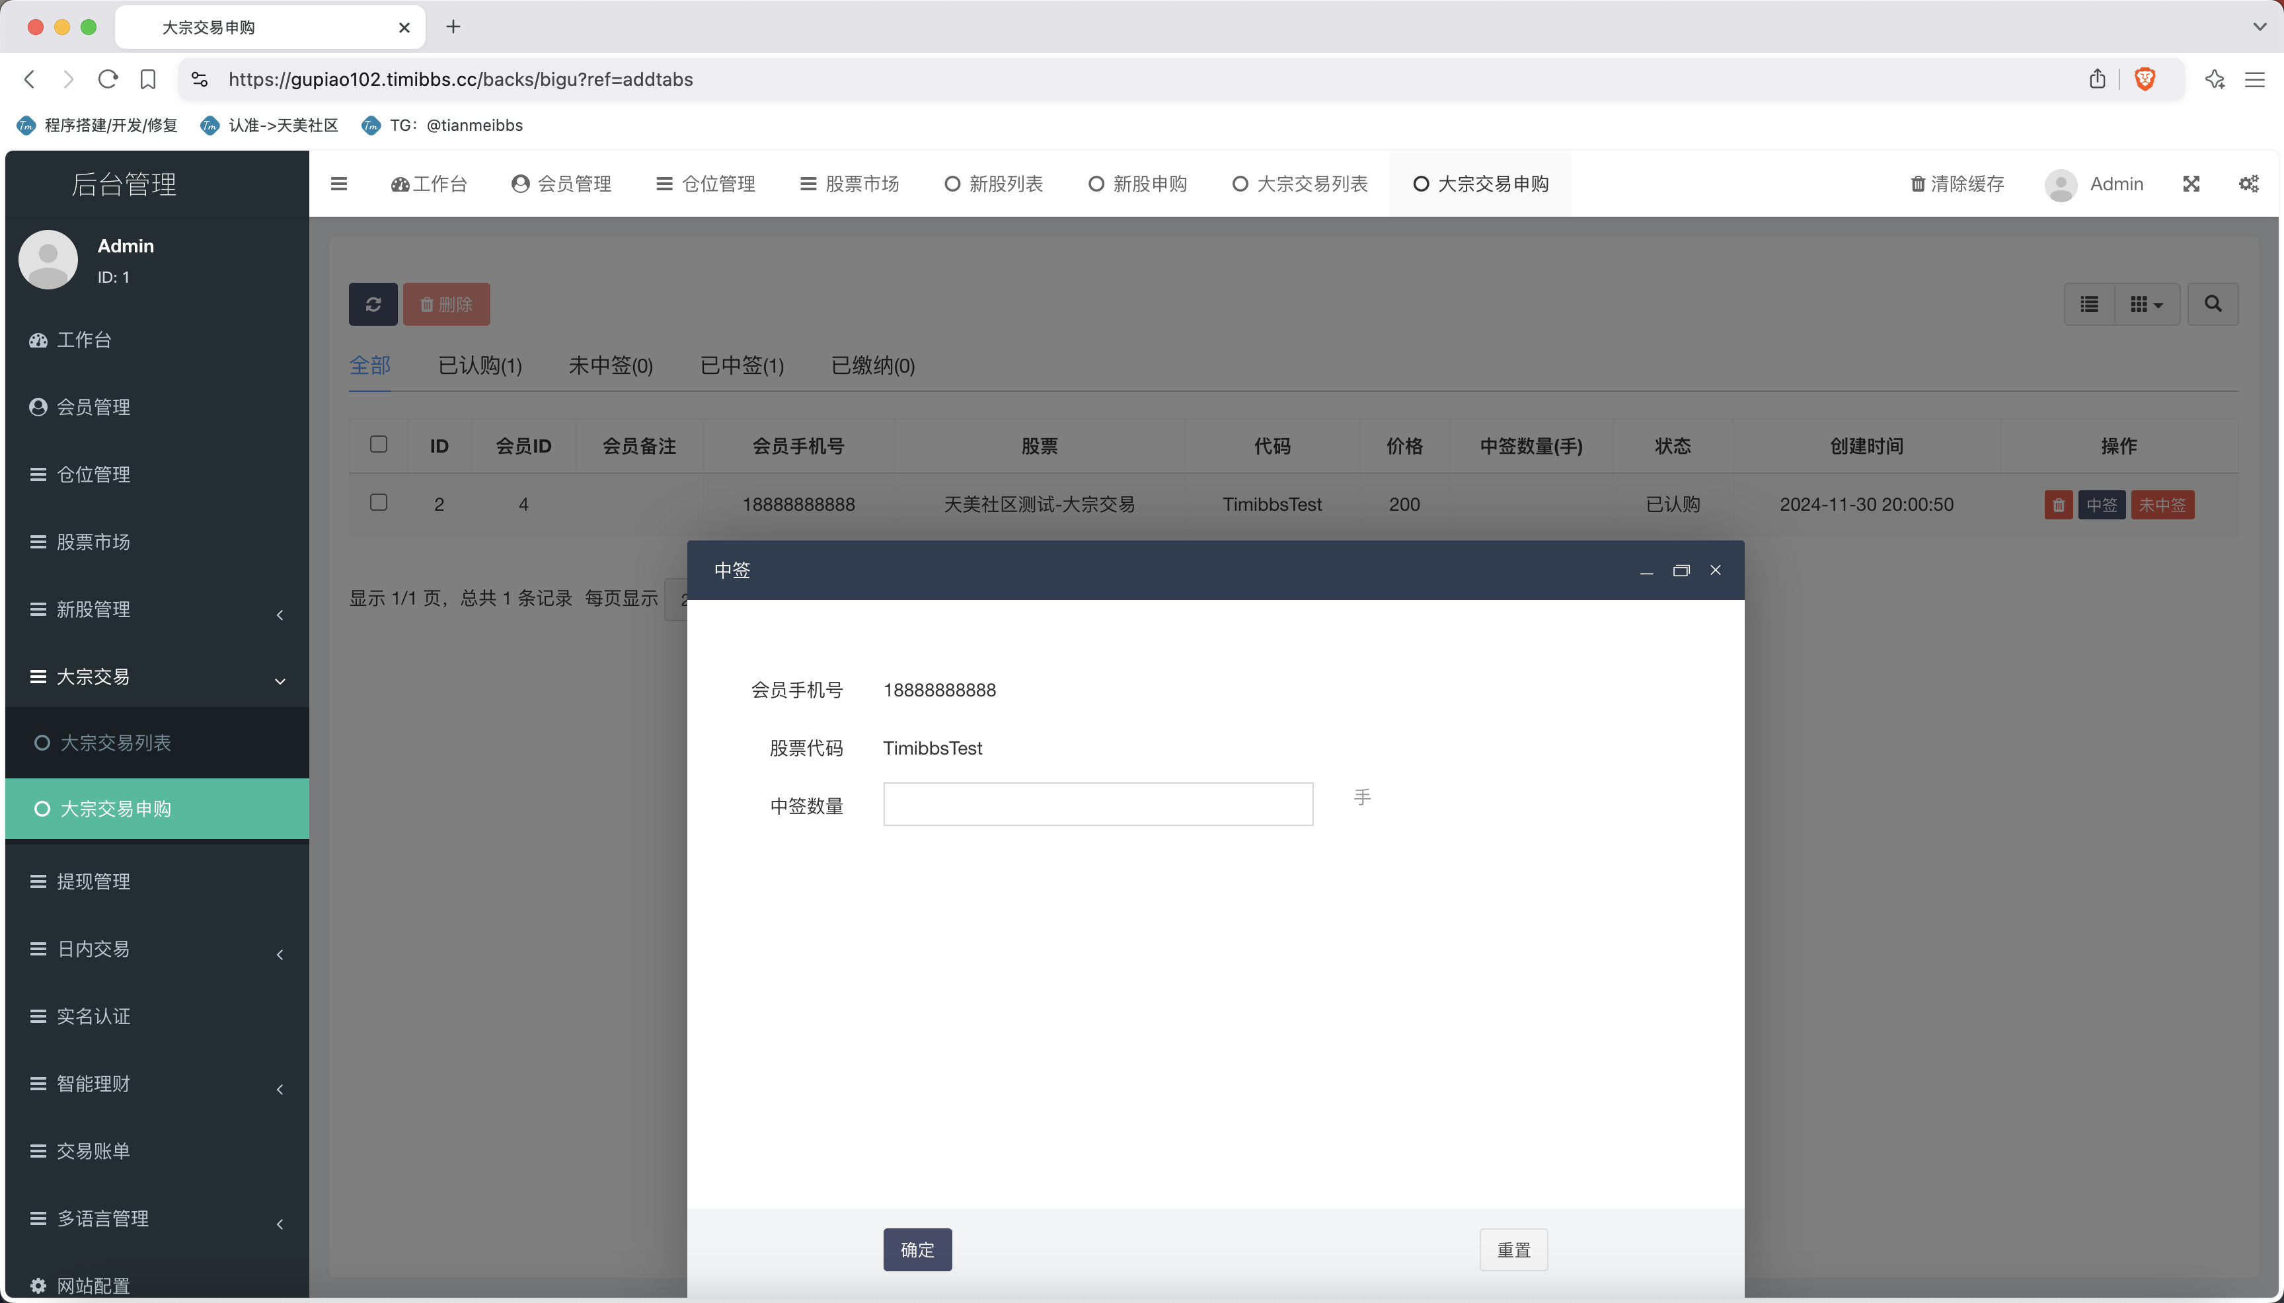Open the table search magnifier icon
2284x1303 pixels.
[x=2213, y=304]
